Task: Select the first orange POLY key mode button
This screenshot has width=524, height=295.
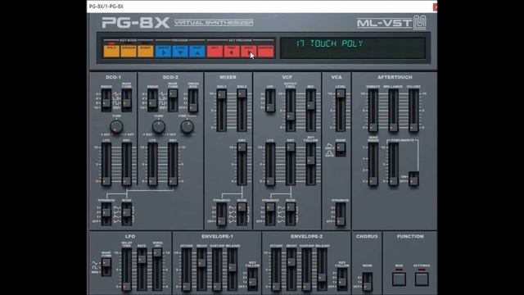Action: (x=111, y=51)
